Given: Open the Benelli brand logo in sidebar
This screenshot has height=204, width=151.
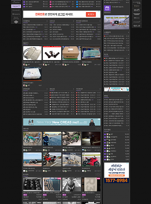Looking at the screenshot, I should 16,14.
